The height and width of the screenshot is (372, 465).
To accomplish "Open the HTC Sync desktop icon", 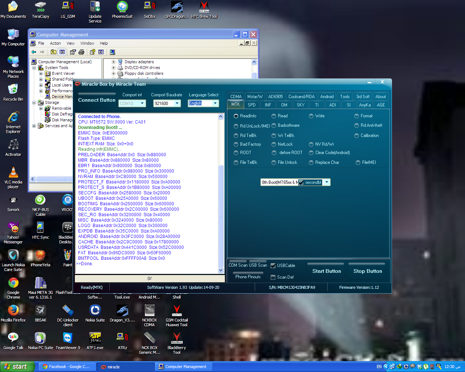I will [x=40, y=231].
